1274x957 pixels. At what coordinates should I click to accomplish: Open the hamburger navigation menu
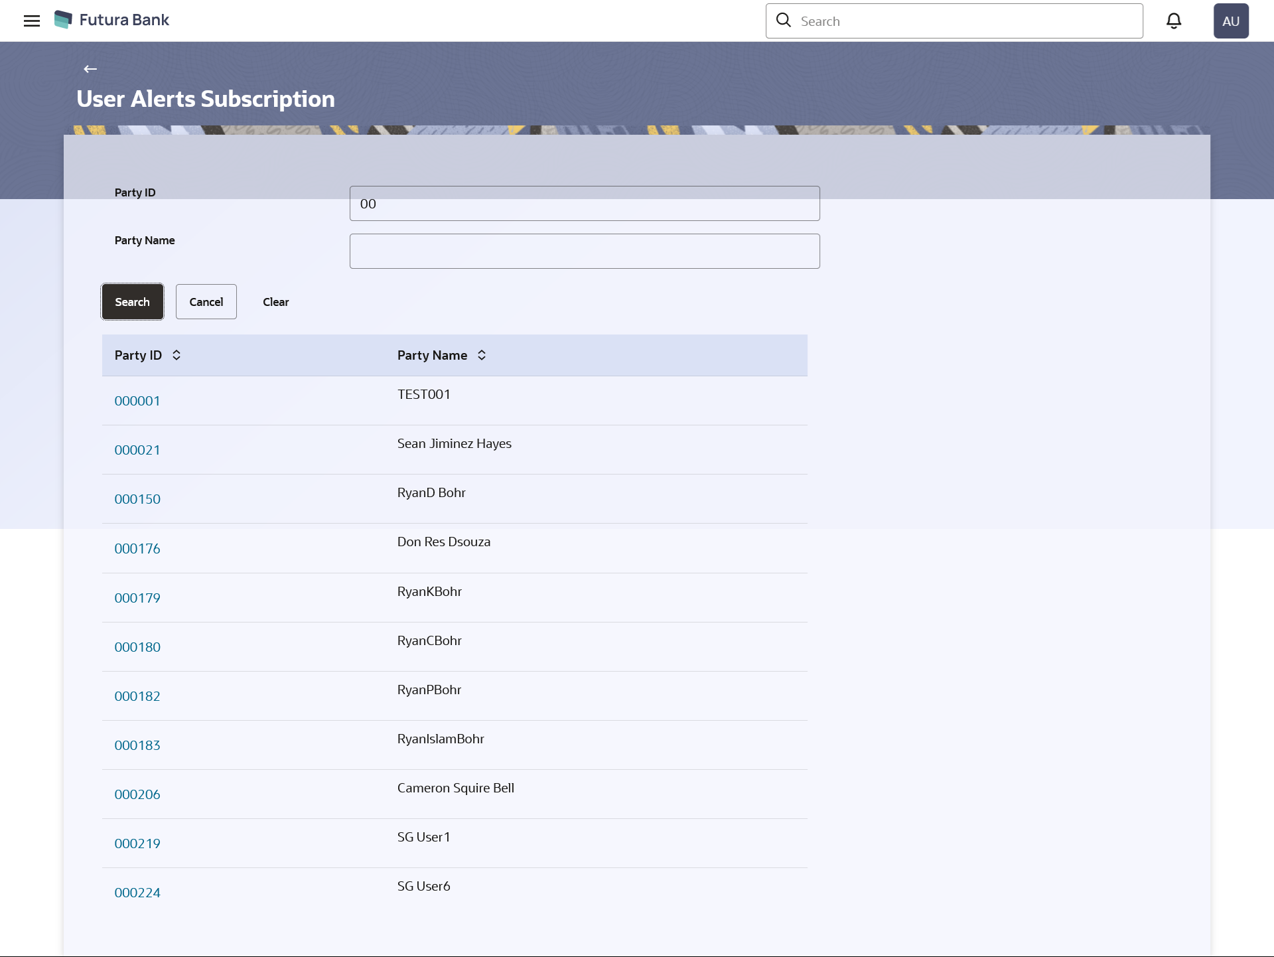[32, 21]
